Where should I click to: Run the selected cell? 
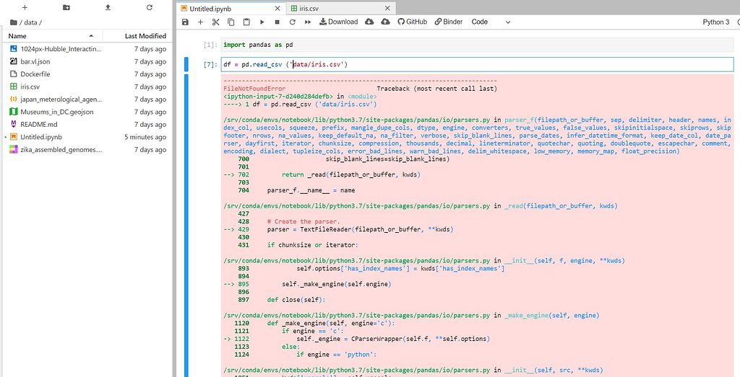(x=262, y=22)
